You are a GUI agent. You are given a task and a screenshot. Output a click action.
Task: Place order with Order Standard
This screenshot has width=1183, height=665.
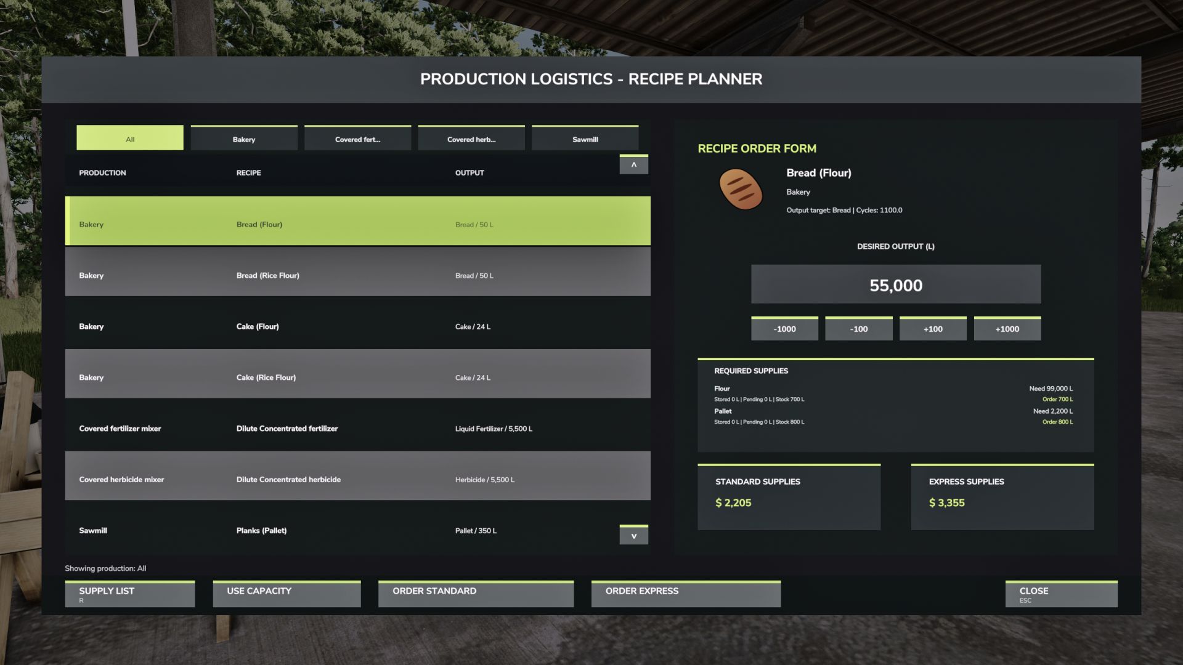click(476, 594)
